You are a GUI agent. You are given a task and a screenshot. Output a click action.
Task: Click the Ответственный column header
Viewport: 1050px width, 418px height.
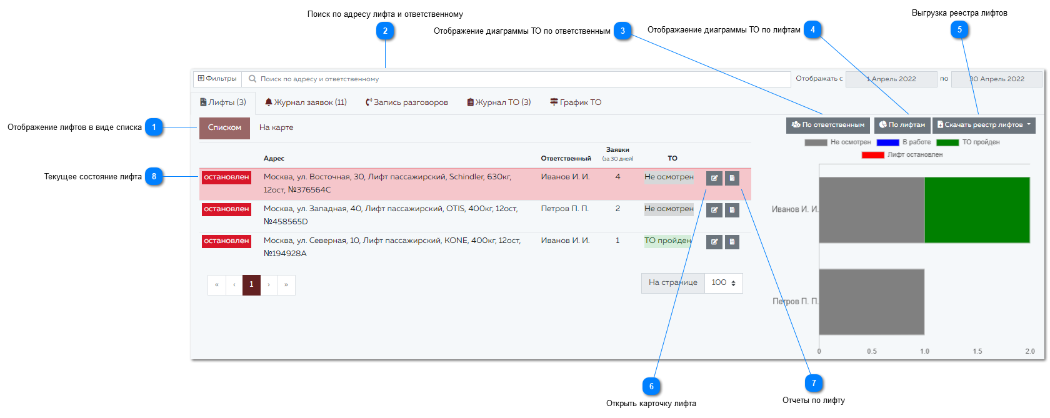566,159
